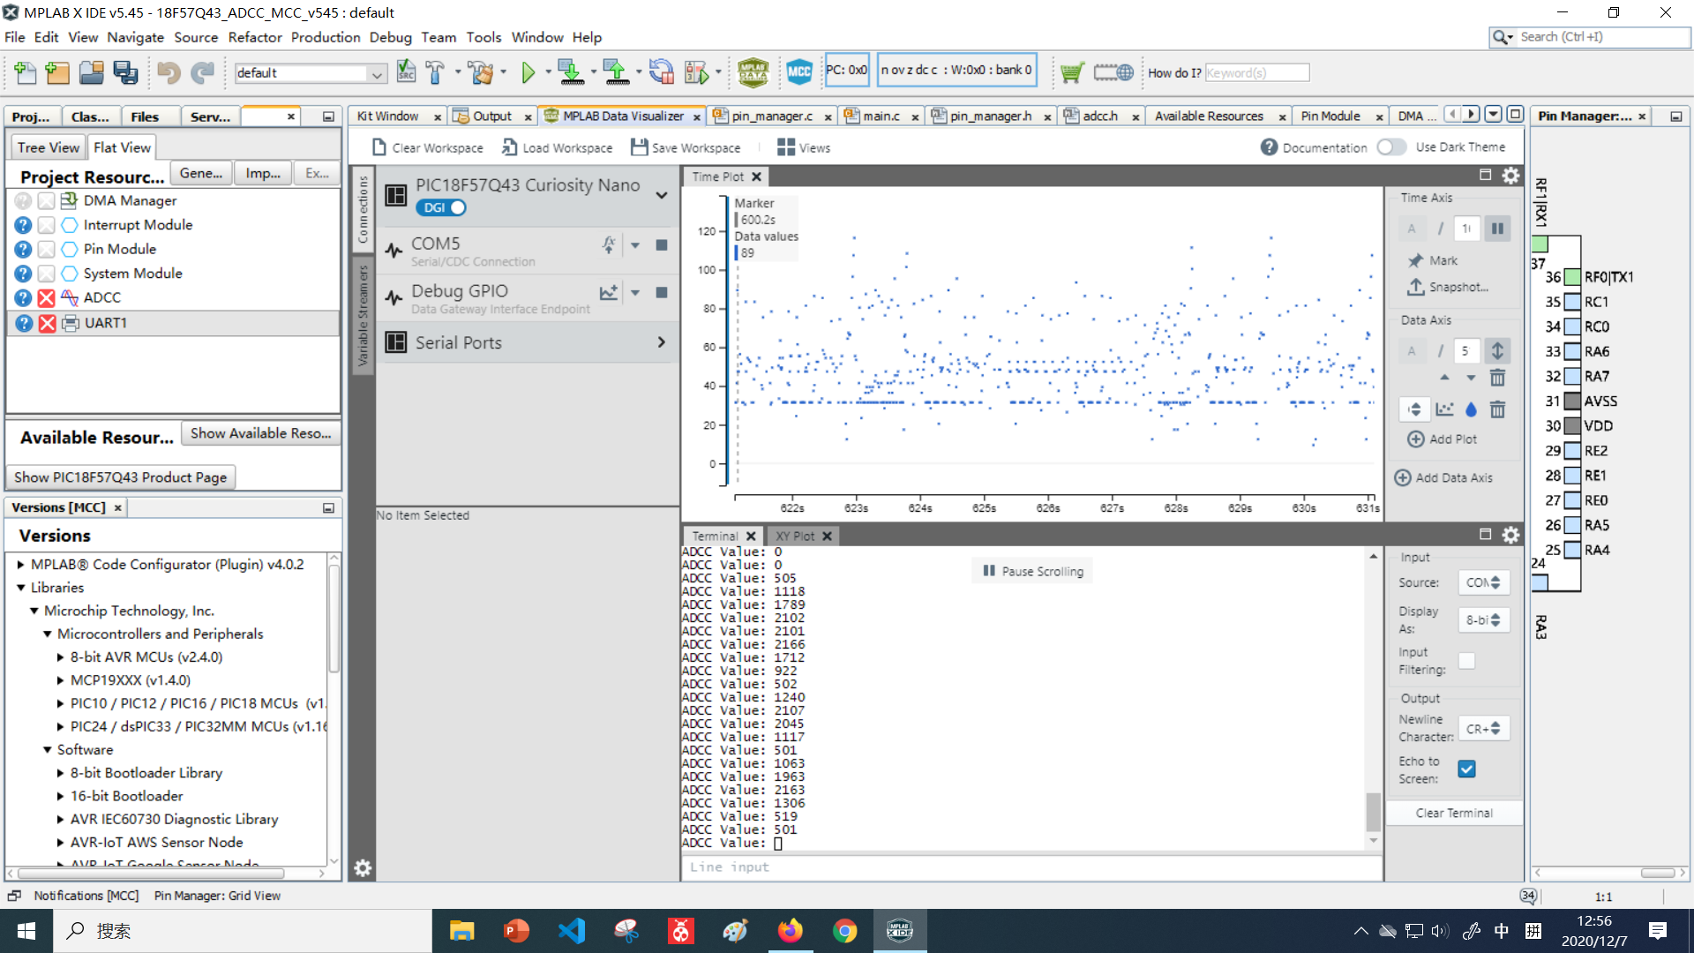The width and height of the screenshot is (1694, 953).
Task: Open the Terminal panel settings gear
Action: [1511, 535]
